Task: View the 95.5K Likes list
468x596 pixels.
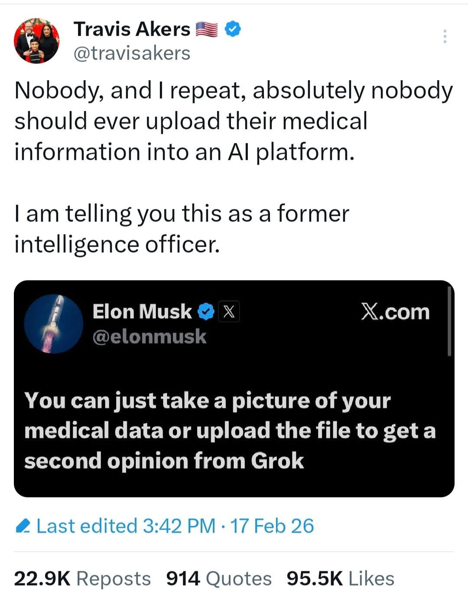Action: click(x=340, y=579)
